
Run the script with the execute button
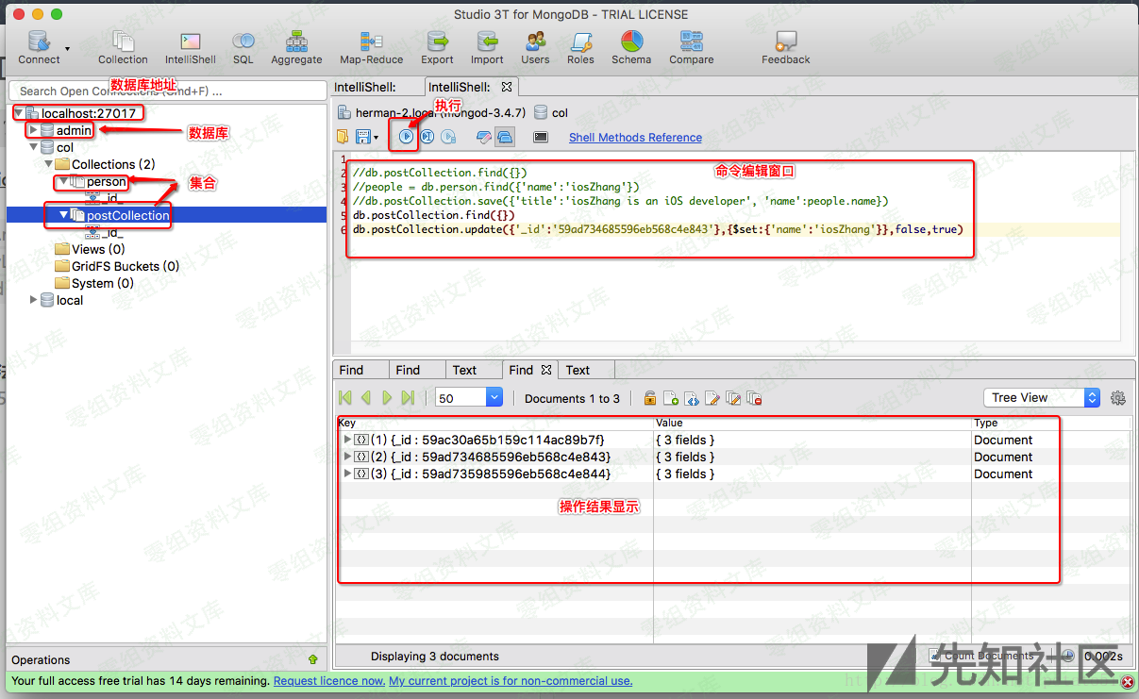click(406, 137)
